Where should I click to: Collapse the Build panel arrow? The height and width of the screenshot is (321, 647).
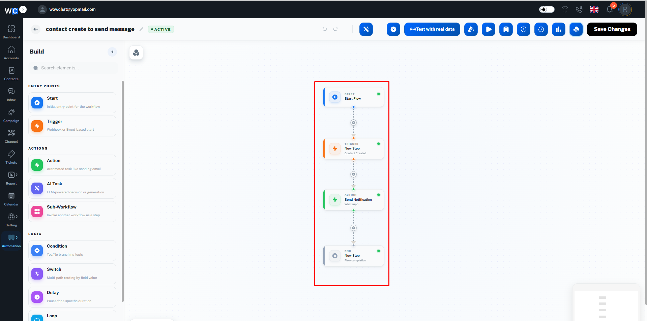[x=112, y=52]
